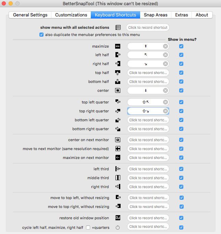This screenshot has width=221, height=234.
Task: Clear the top left quarter shortcut
Action: point(165,102)
